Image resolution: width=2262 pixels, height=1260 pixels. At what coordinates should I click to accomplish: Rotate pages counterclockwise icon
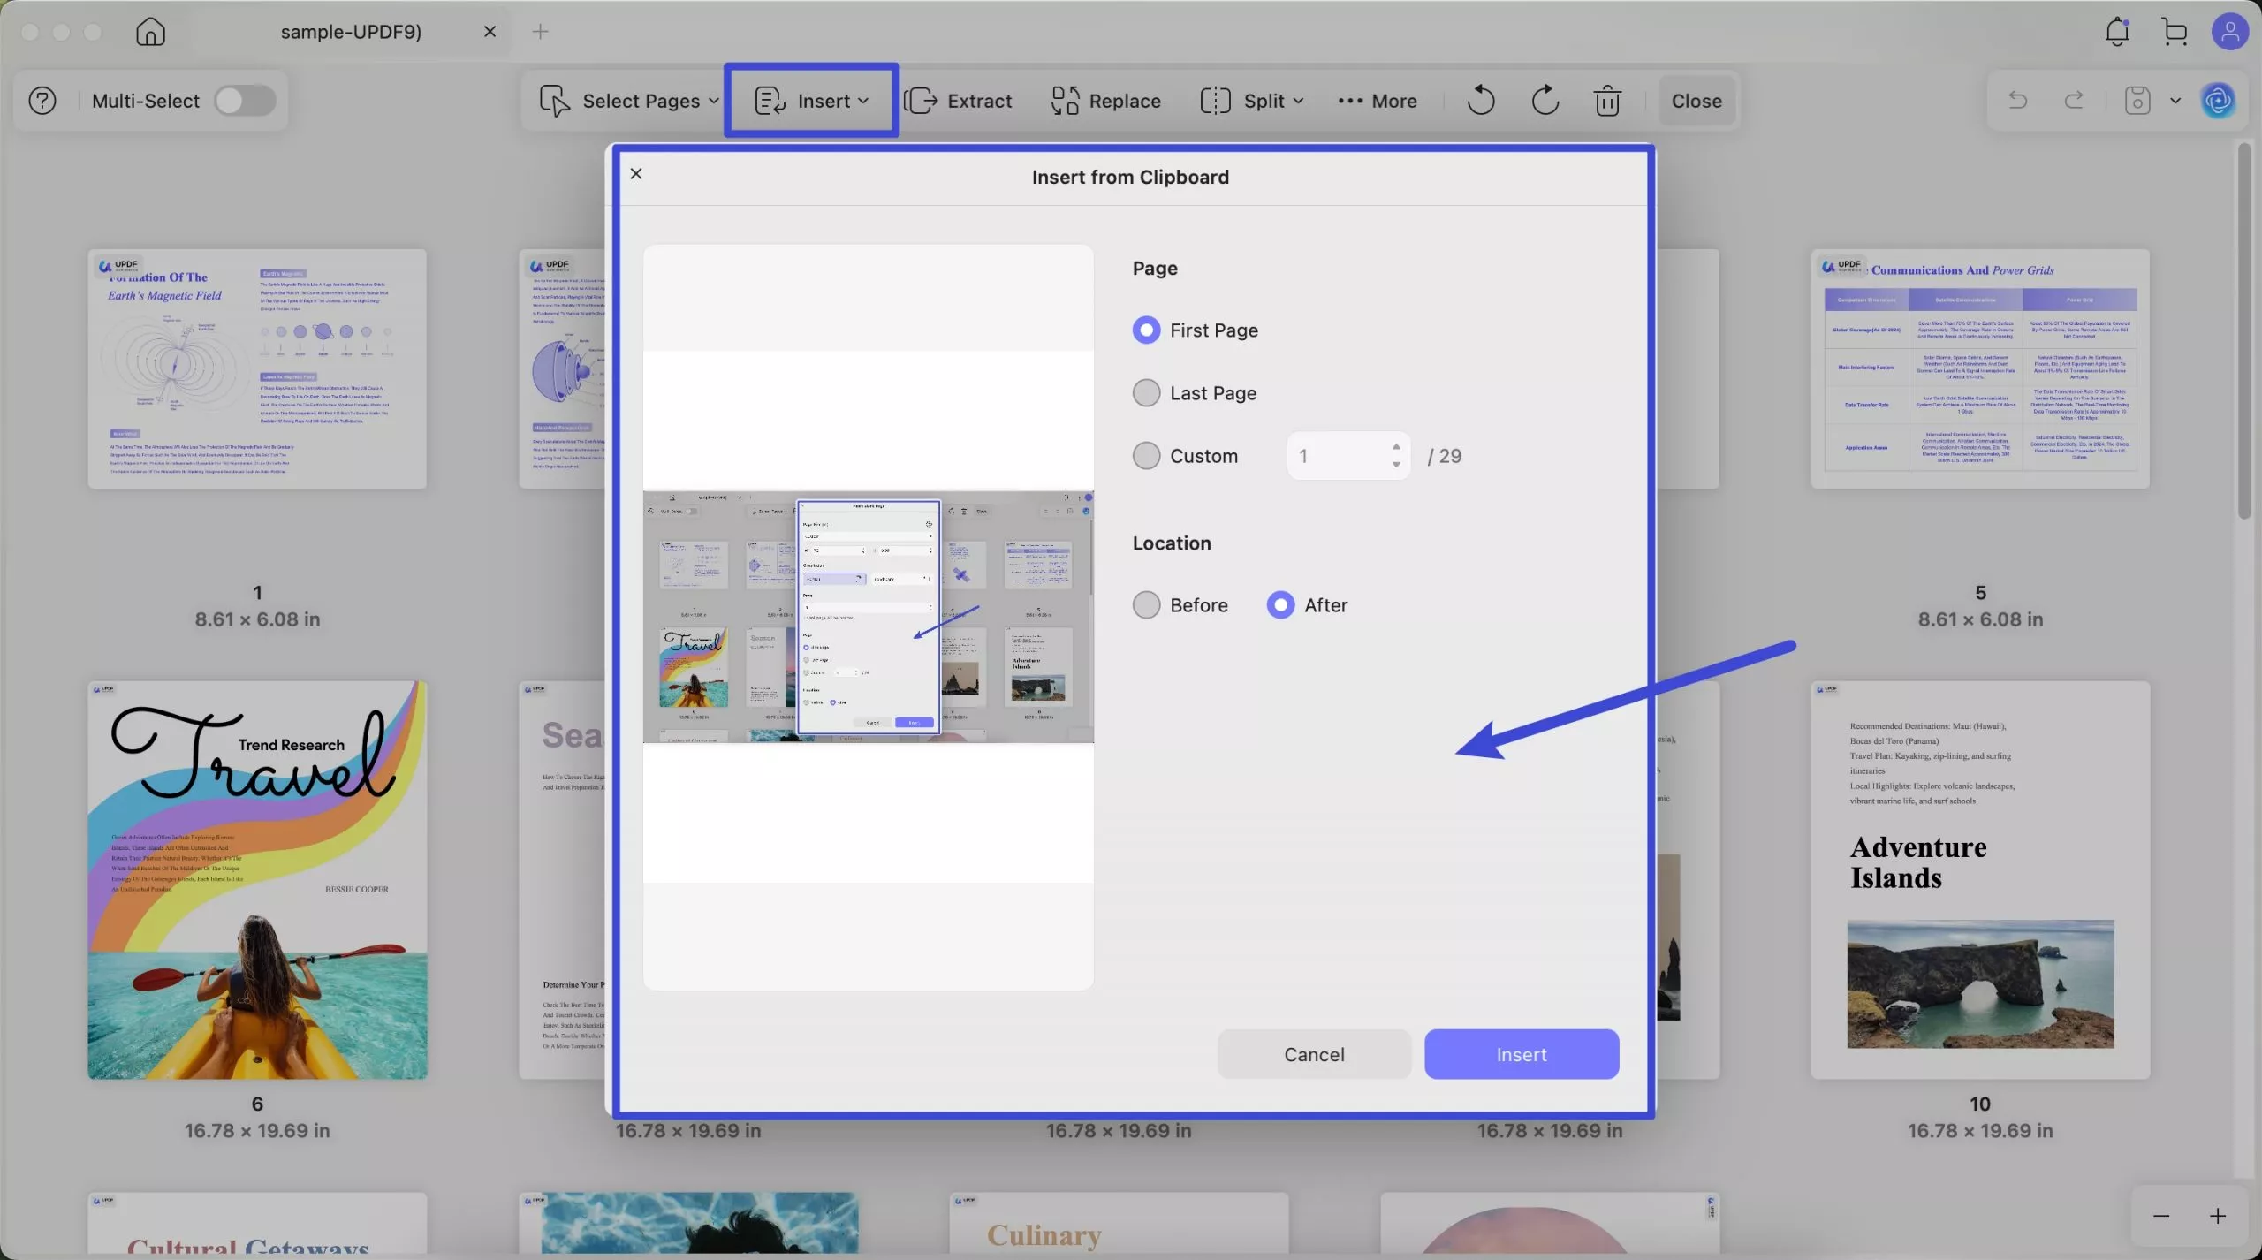1481,101
